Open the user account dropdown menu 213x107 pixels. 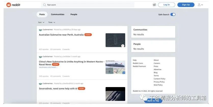(x=200, y=5)
